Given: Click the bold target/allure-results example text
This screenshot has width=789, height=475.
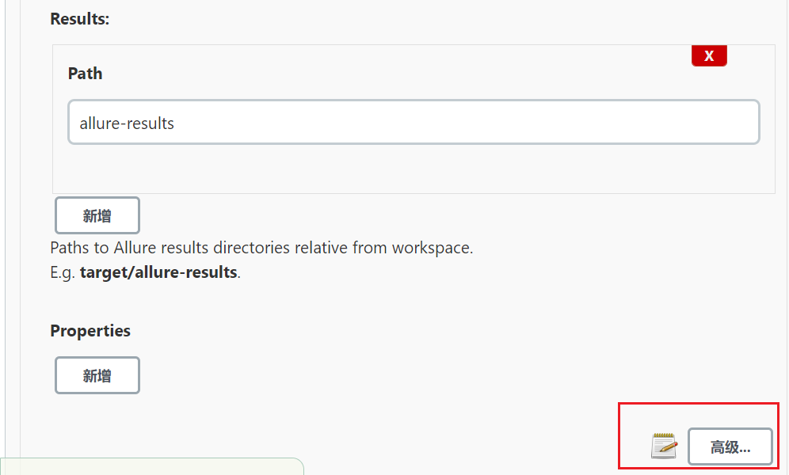Looking at the screenshot, I should coord(158,272).
